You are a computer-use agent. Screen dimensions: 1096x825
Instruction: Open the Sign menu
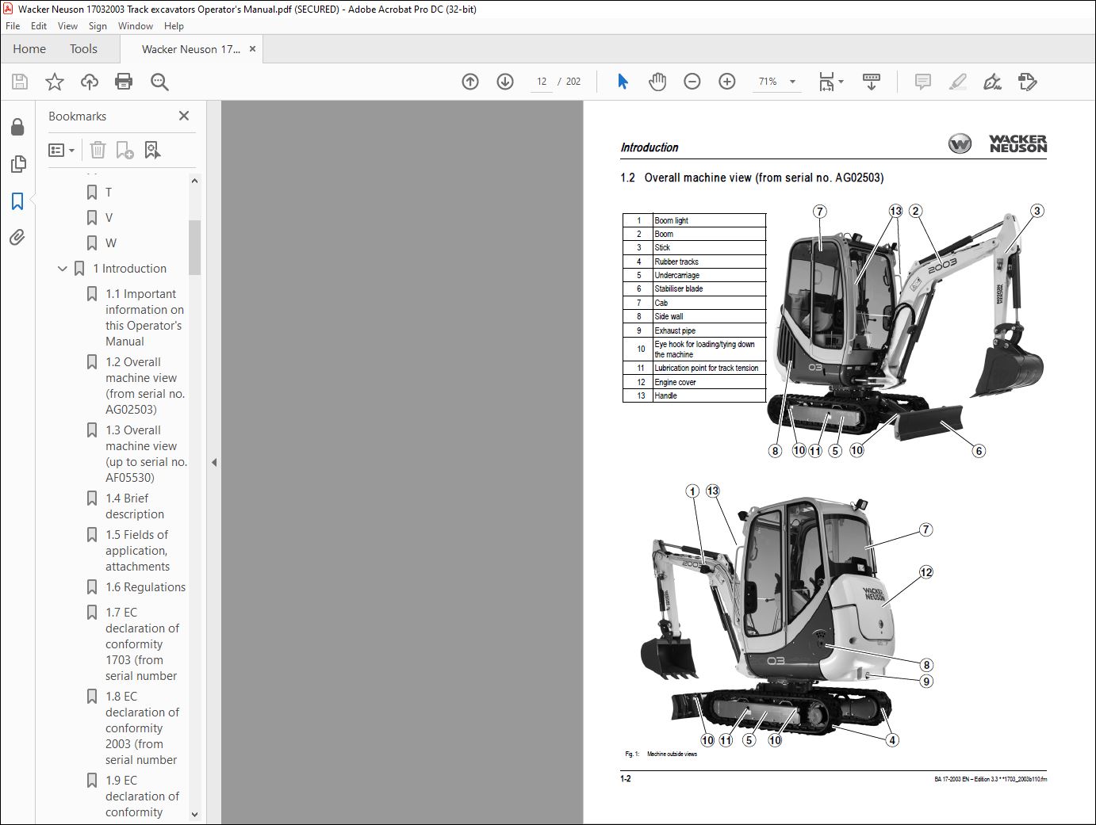pos(98,26)
